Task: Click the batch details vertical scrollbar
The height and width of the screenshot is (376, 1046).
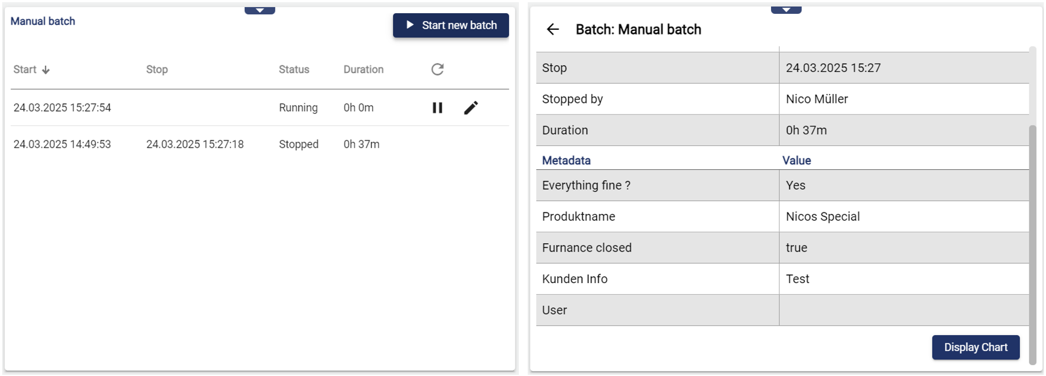Action: click(x=1032, y=243)
